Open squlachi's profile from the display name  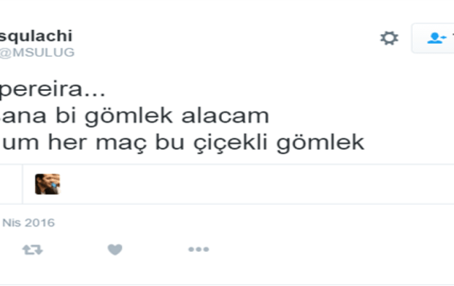[x=36, y=36]
